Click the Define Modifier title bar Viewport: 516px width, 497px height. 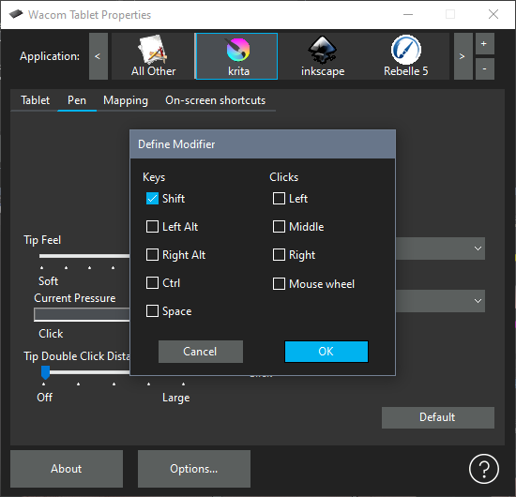pyautogui.click(x=263, y=144)
